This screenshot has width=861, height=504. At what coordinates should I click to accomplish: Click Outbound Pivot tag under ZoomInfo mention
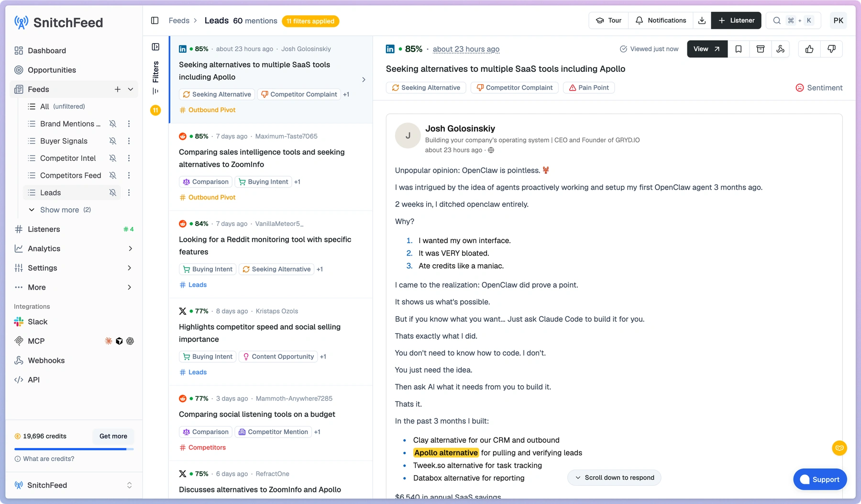coord(208,197)
